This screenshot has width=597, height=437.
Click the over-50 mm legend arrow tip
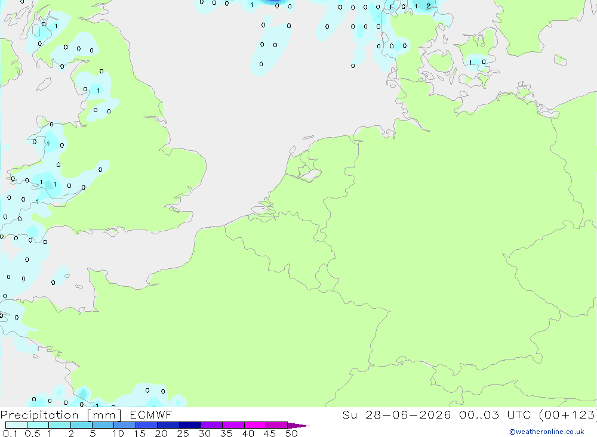coord(298,426)
